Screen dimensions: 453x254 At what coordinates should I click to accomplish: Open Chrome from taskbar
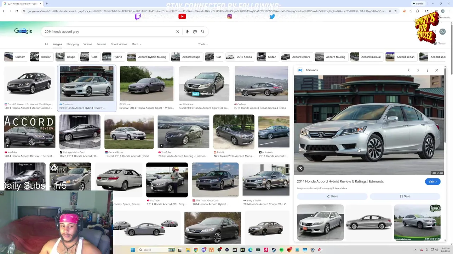(x=196, y=250)
